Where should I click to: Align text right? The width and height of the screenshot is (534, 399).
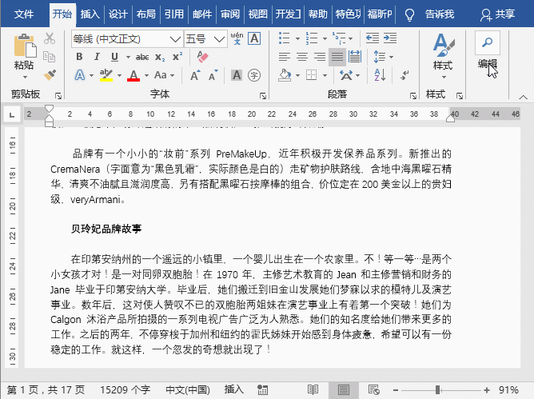[x=320, y=57]
